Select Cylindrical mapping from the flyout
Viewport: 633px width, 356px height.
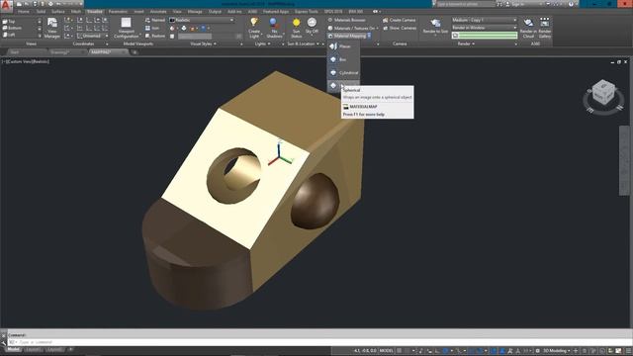pyautogui.click(x=342, y=73)
